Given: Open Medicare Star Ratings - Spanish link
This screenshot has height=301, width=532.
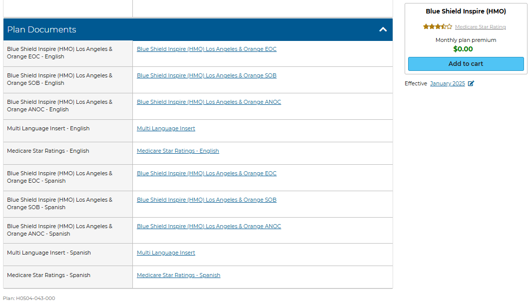Looking at the screenshot, I should [x=178, y=275].
